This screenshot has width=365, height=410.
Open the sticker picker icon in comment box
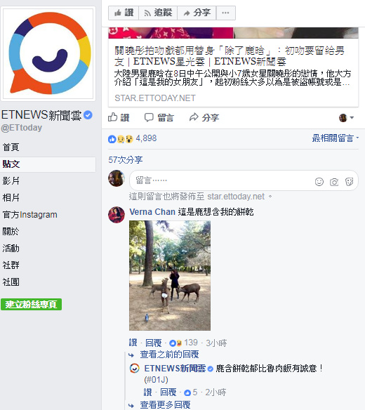click(x=350, y=181)
